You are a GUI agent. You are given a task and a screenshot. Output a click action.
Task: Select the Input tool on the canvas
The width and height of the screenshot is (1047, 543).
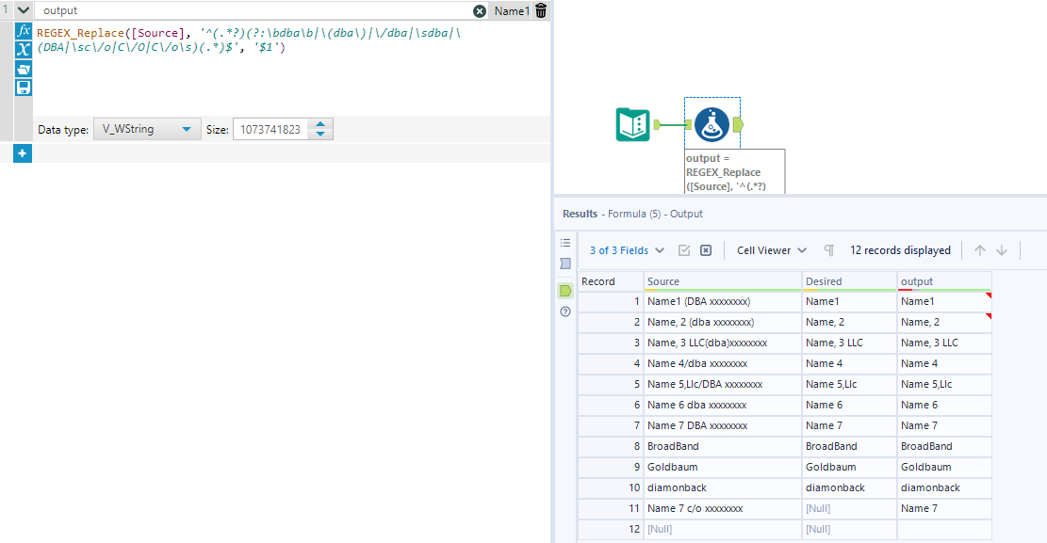pyautogui.click(x=631, y=123)
